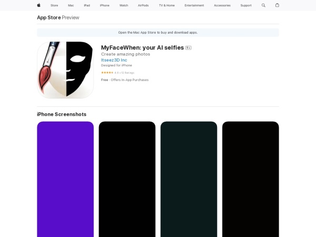316x237 pixels.
Task: Open the search magnifier icon
Action: 263,5
